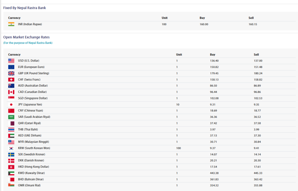Select SGD sell rate 102.53

[258, 98]
